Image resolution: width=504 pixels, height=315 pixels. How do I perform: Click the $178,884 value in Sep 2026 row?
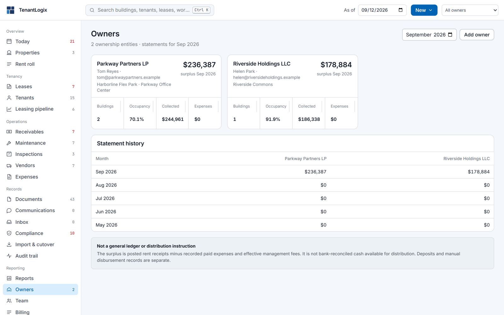point(479,172)
